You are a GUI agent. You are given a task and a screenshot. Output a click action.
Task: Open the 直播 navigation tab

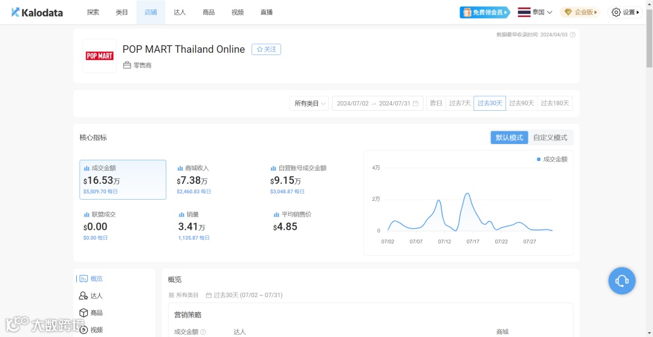pyautogui.click(x=266, y=13)
